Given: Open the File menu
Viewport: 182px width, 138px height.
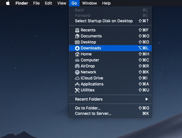Looking at the screenshot, I should [36, 3].
